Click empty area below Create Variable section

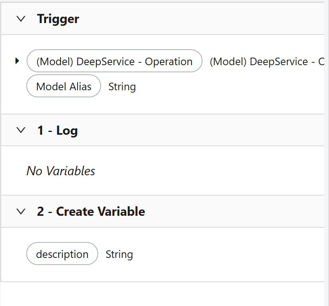[163, 294]
